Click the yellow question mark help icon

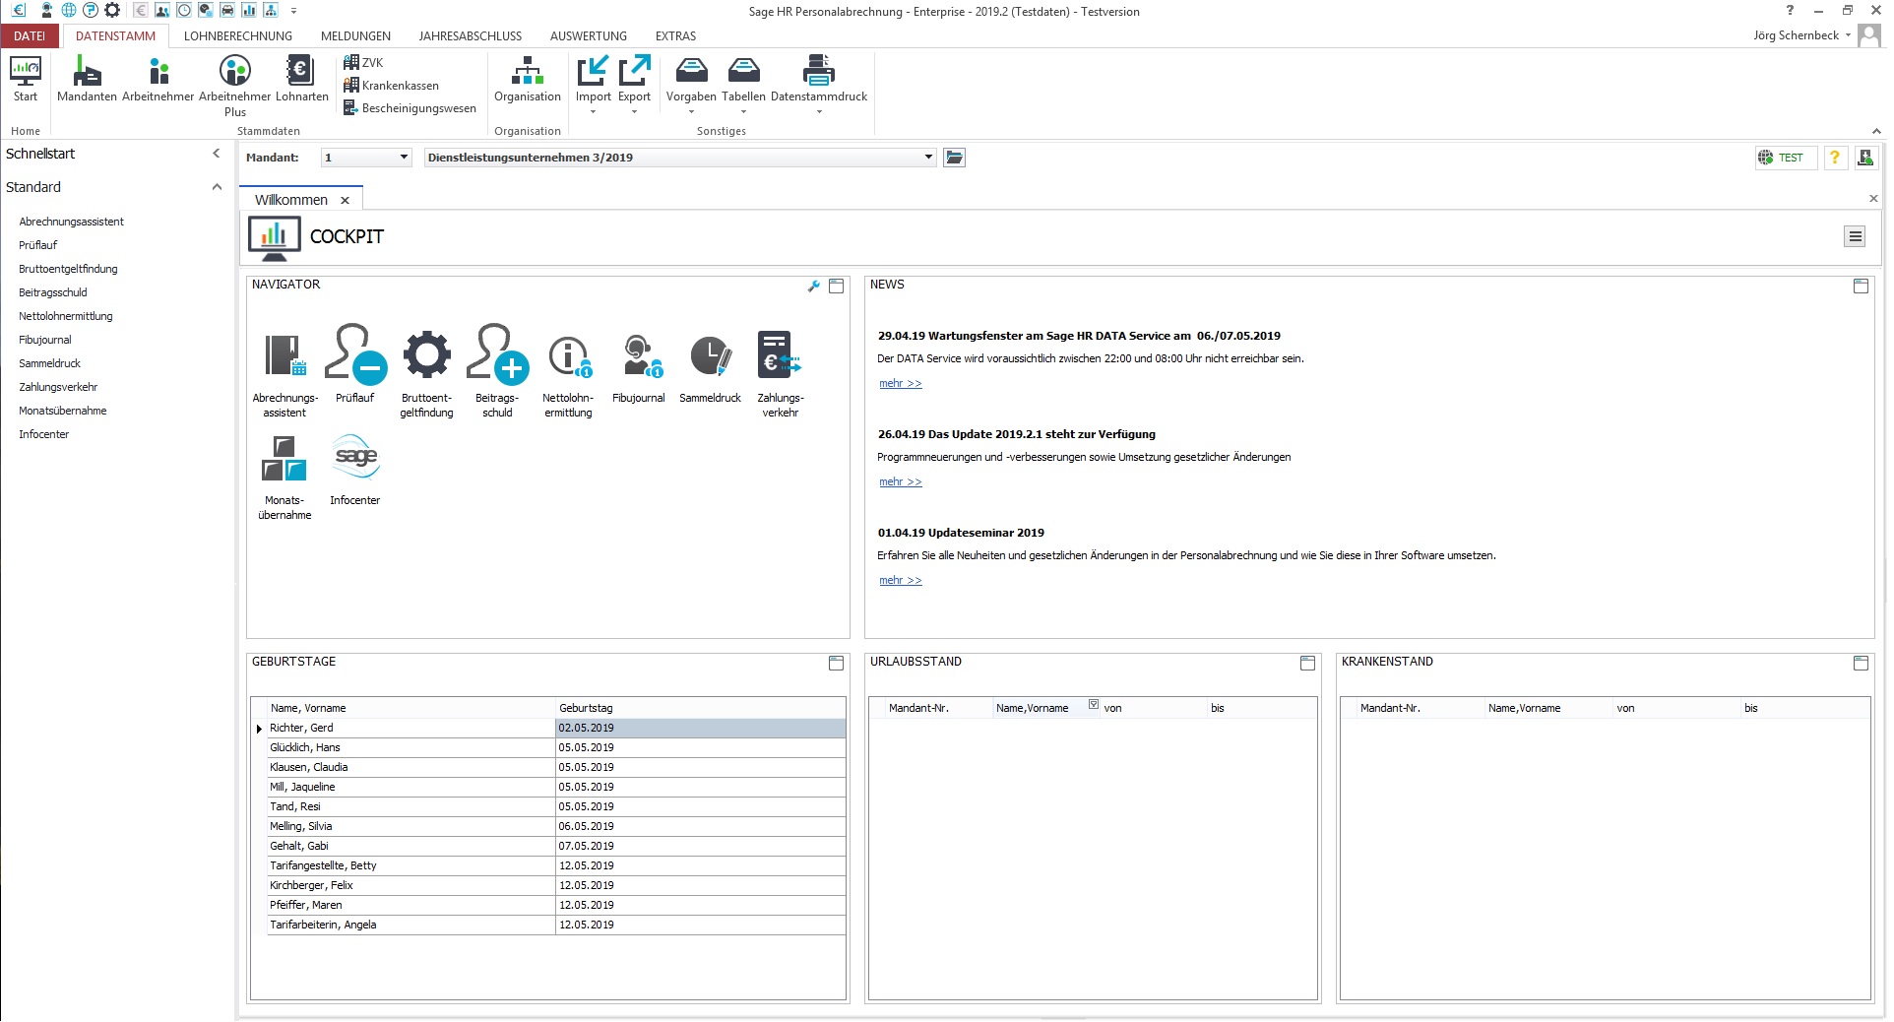(x=1835, y=158)
